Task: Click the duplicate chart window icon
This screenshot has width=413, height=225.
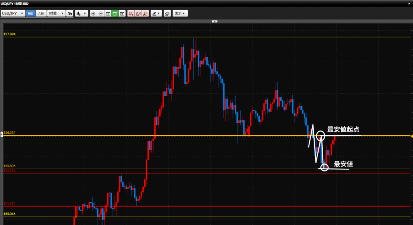Action: click(x=167, y=13)
